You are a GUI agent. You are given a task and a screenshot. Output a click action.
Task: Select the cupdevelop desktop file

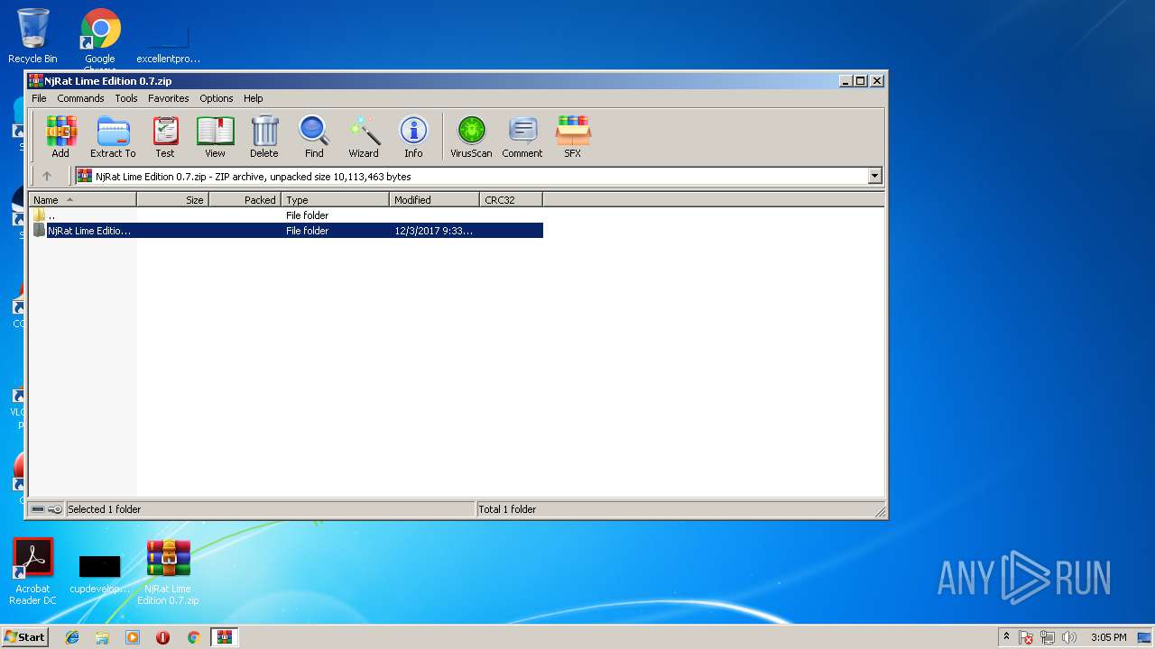(x=100, y=573)
